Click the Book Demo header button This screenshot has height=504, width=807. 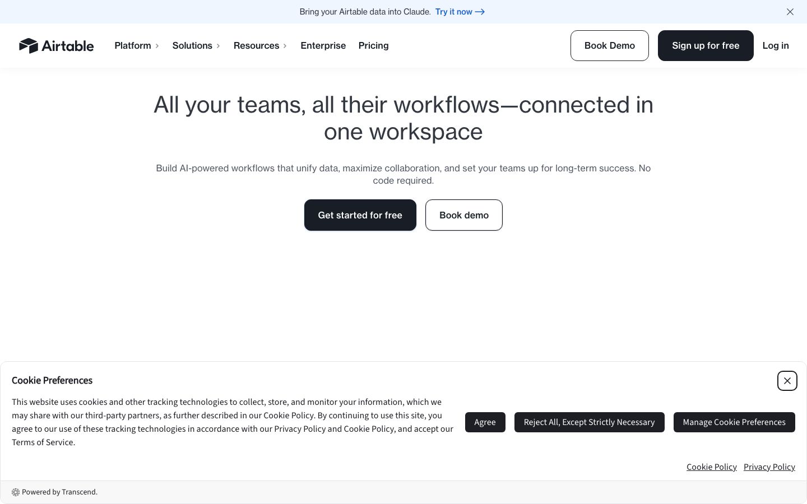(610, 45)
